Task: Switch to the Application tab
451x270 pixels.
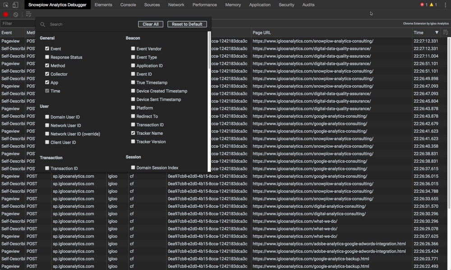Action: click(x=260, y=5)
